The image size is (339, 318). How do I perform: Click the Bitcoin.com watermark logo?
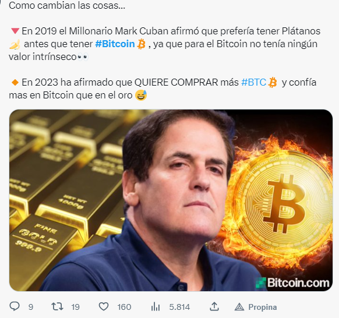292,282
